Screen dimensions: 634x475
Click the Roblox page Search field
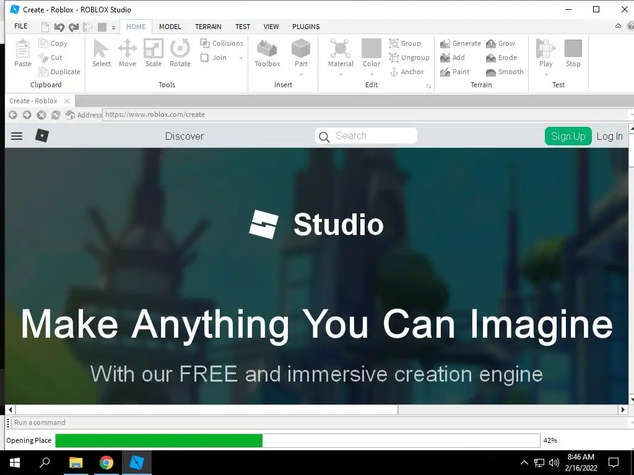click(x=366, y=135)
